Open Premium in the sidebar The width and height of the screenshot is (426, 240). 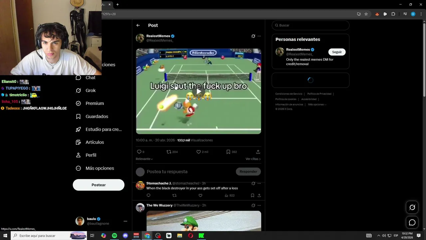pyautogui.click(x=90, y=103)
